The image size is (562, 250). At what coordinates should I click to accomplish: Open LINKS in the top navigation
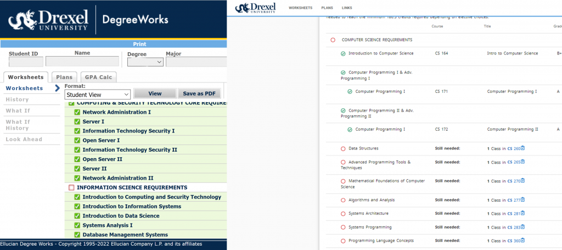pos(347,8)
